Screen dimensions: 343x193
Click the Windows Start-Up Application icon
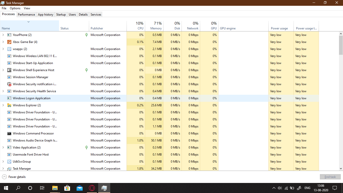pyautogui.click(x=9, y=63)
